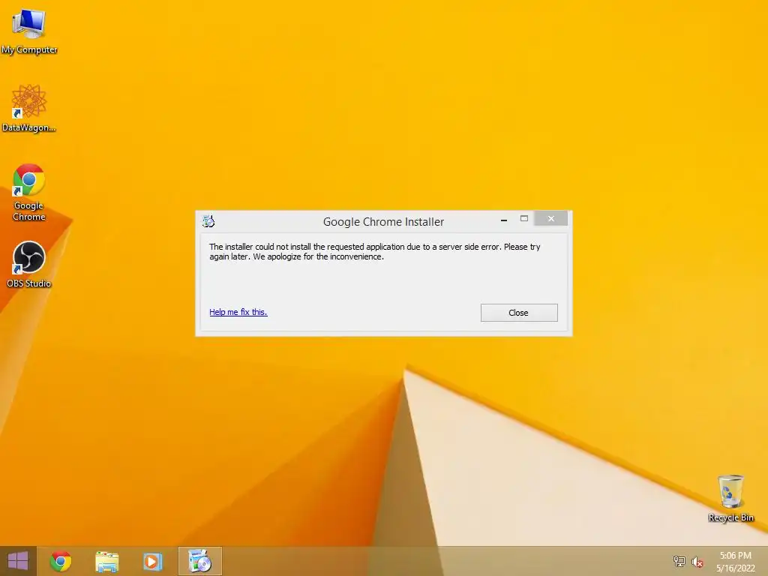Screen dimensions: 768x576
Task: Click the muted volume tray icon
Action: [x=697, y=562]
